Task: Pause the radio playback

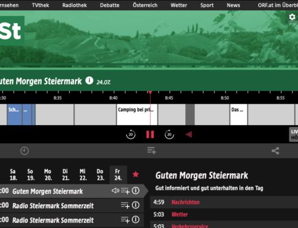Action: pos(150,135)
